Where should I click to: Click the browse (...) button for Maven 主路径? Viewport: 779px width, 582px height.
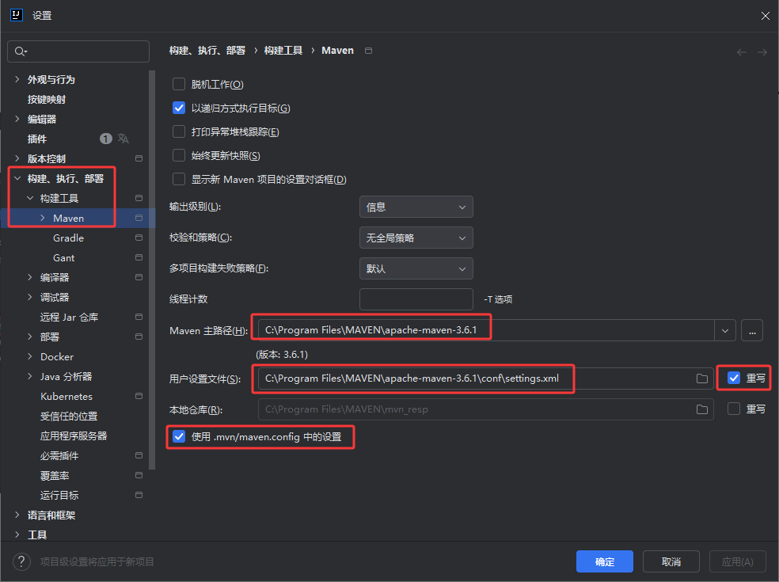click(x=752, y=330)
